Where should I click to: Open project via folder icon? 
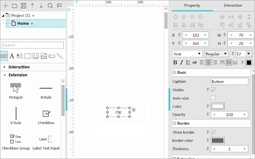(x=14, y=6)
